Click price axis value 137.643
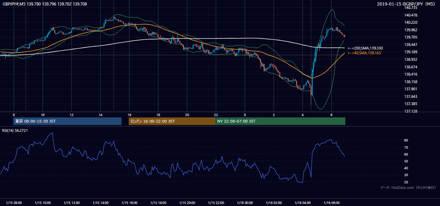The image size is (440, 206). coord(411,96)
